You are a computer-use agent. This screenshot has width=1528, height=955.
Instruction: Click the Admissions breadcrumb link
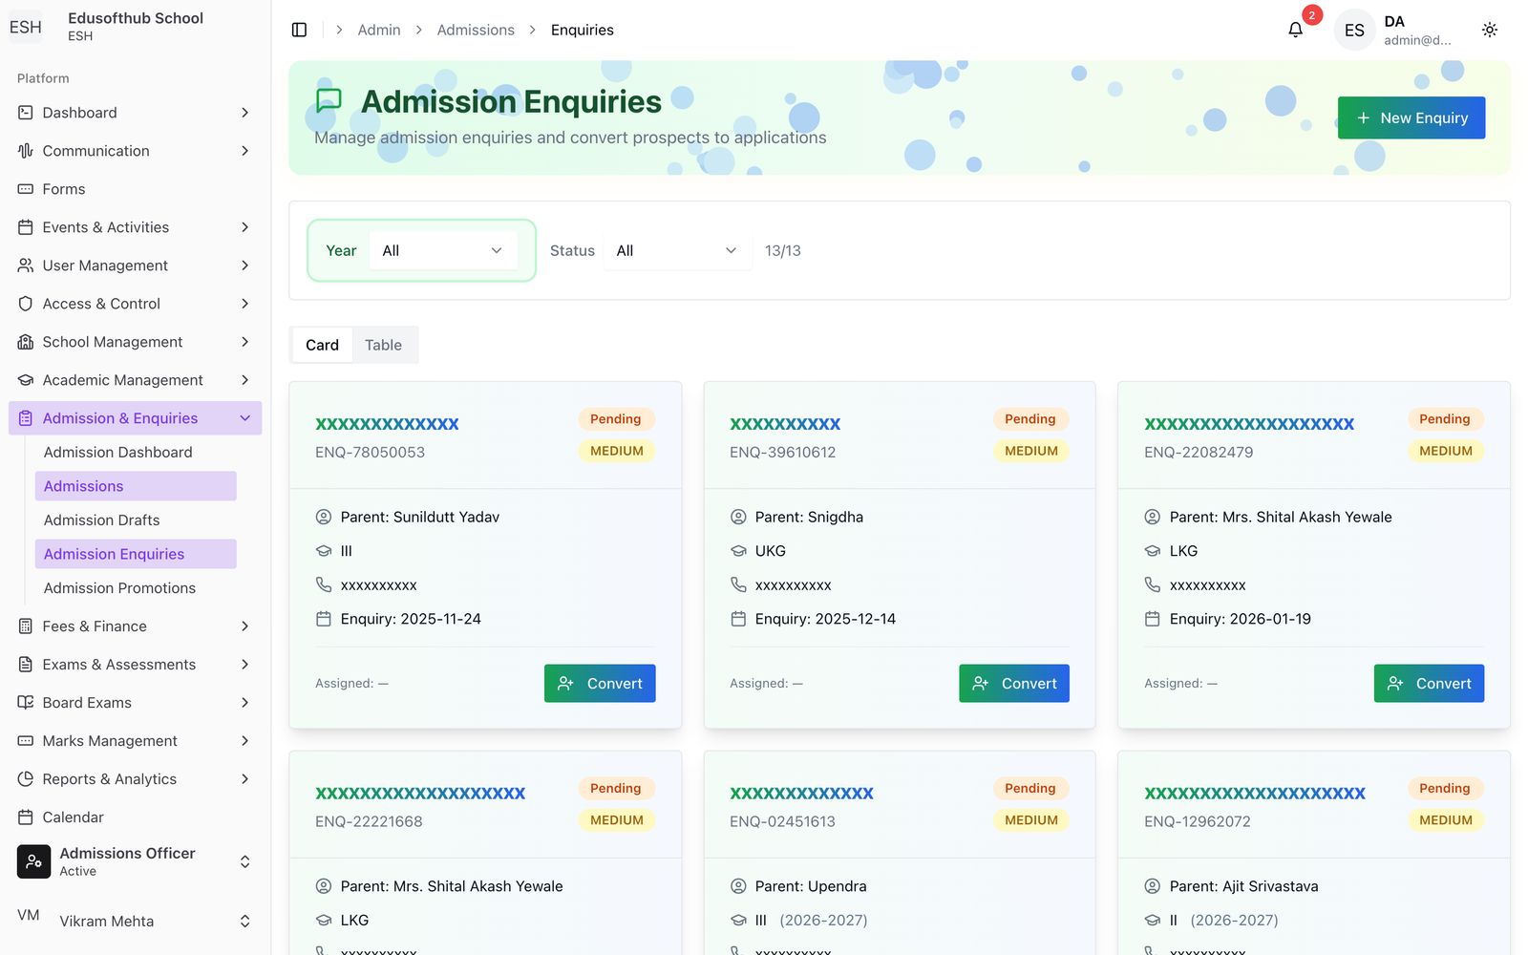pos(476,30)
